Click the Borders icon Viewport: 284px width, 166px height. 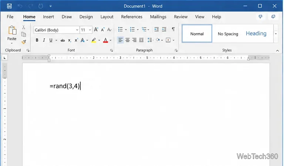tap(168, 40)
